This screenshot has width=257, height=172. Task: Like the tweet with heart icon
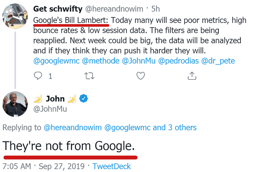[140, 76]
